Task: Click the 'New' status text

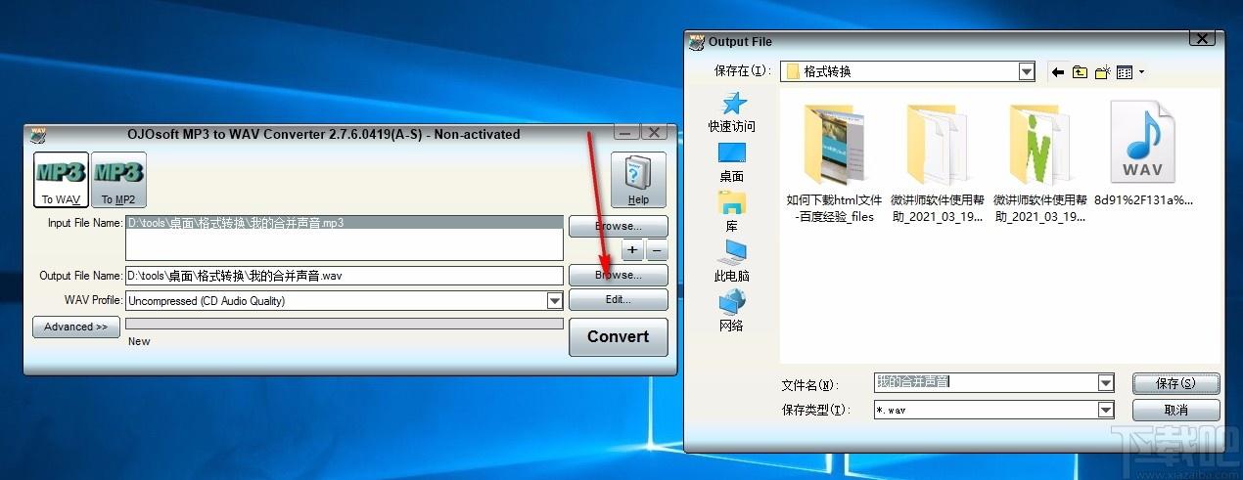Action: [x=139, y=341]
